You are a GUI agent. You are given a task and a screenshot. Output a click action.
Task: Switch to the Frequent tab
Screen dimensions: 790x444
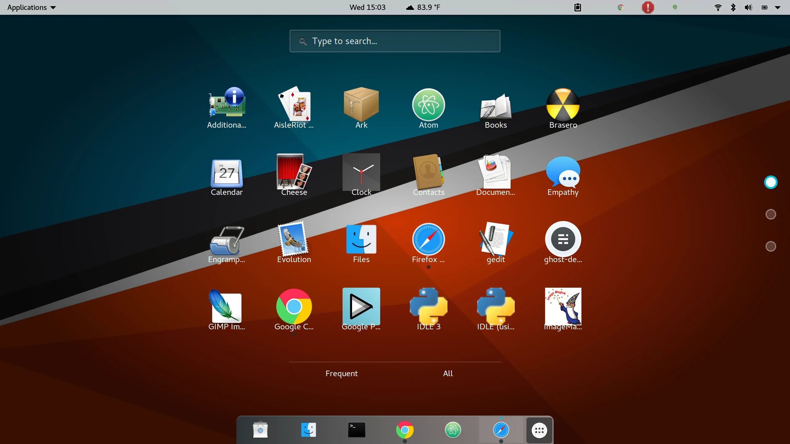point(341,373)
